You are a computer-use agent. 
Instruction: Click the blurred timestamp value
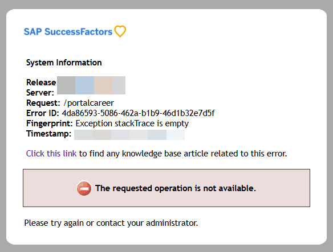pos(129,135)
